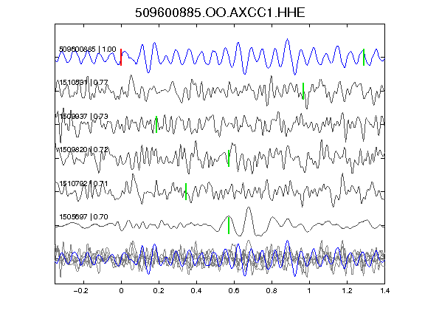Click the green marker on trace 1510792

tap(186, 192)
